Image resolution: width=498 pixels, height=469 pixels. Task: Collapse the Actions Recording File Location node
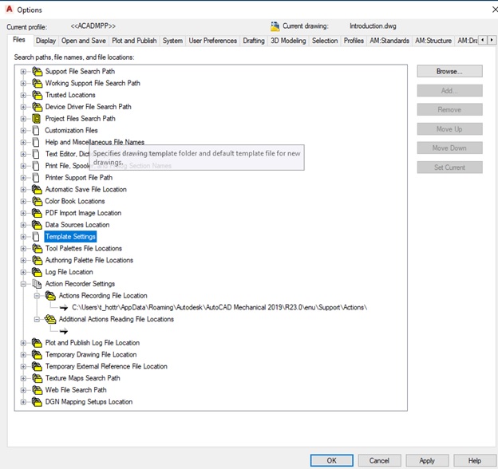pyautogui.click(x=37, y=296)
